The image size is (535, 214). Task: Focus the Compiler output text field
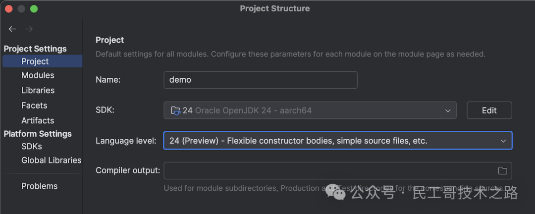point(338,170)
